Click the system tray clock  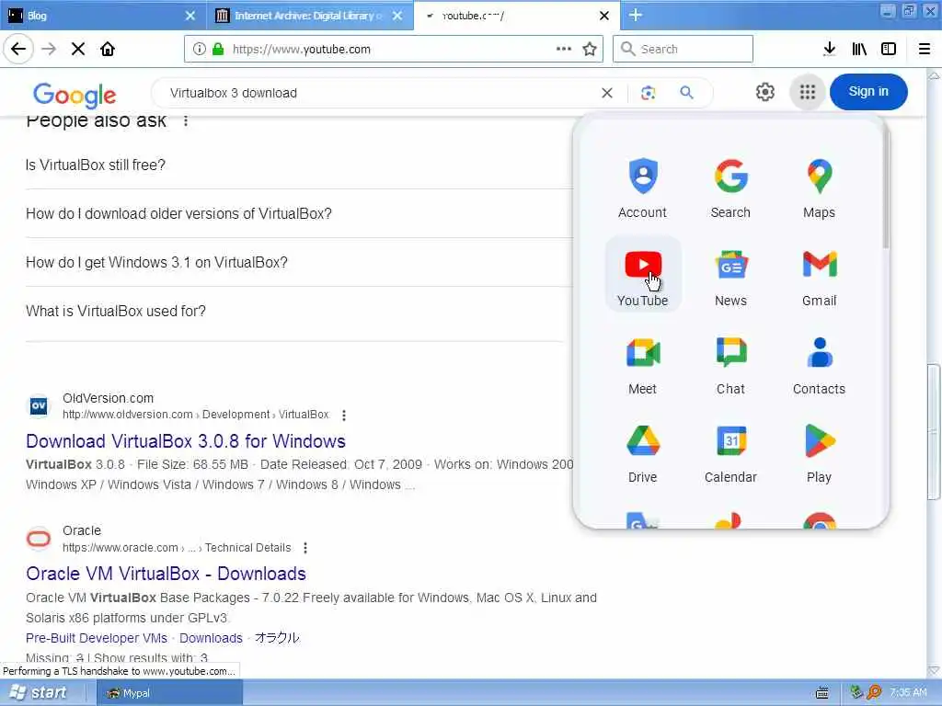[x=908, y=692]
